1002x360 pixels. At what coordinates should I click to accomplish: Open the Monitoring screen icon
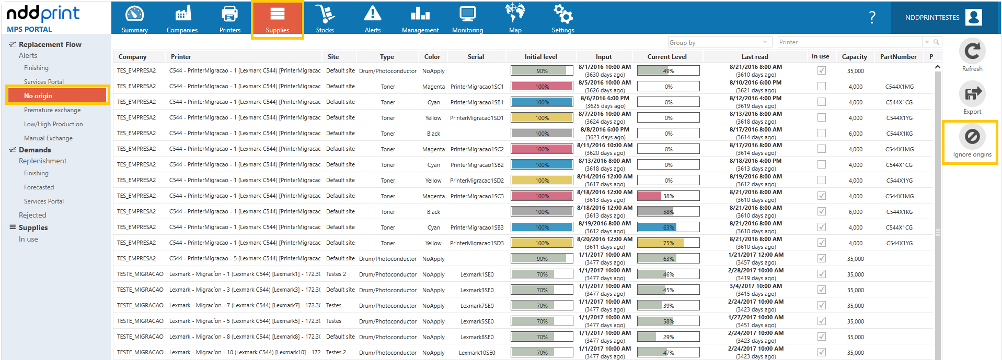point(467,14)
